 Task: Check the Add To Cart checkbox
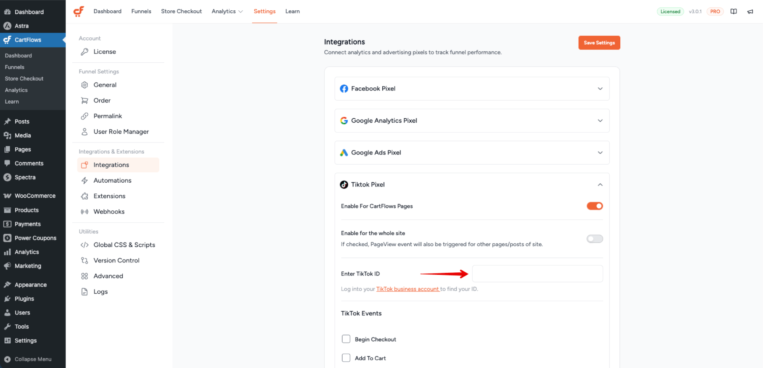pos(346,358)
